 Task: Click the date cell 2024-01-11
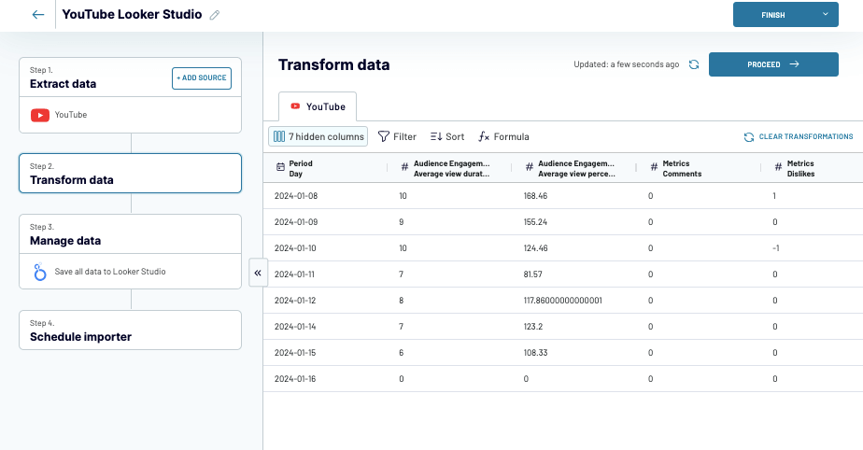(x=295, y=274)
